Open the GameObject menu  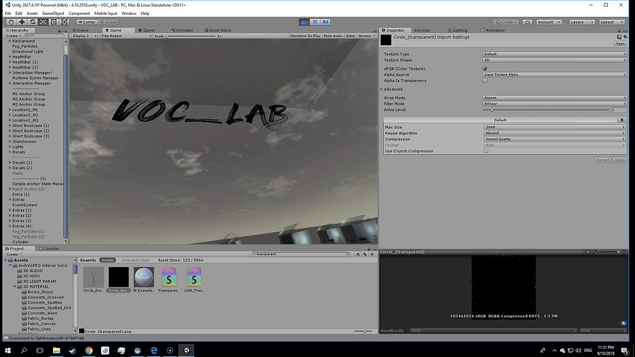pyautogui.click(x=53, y=14)
